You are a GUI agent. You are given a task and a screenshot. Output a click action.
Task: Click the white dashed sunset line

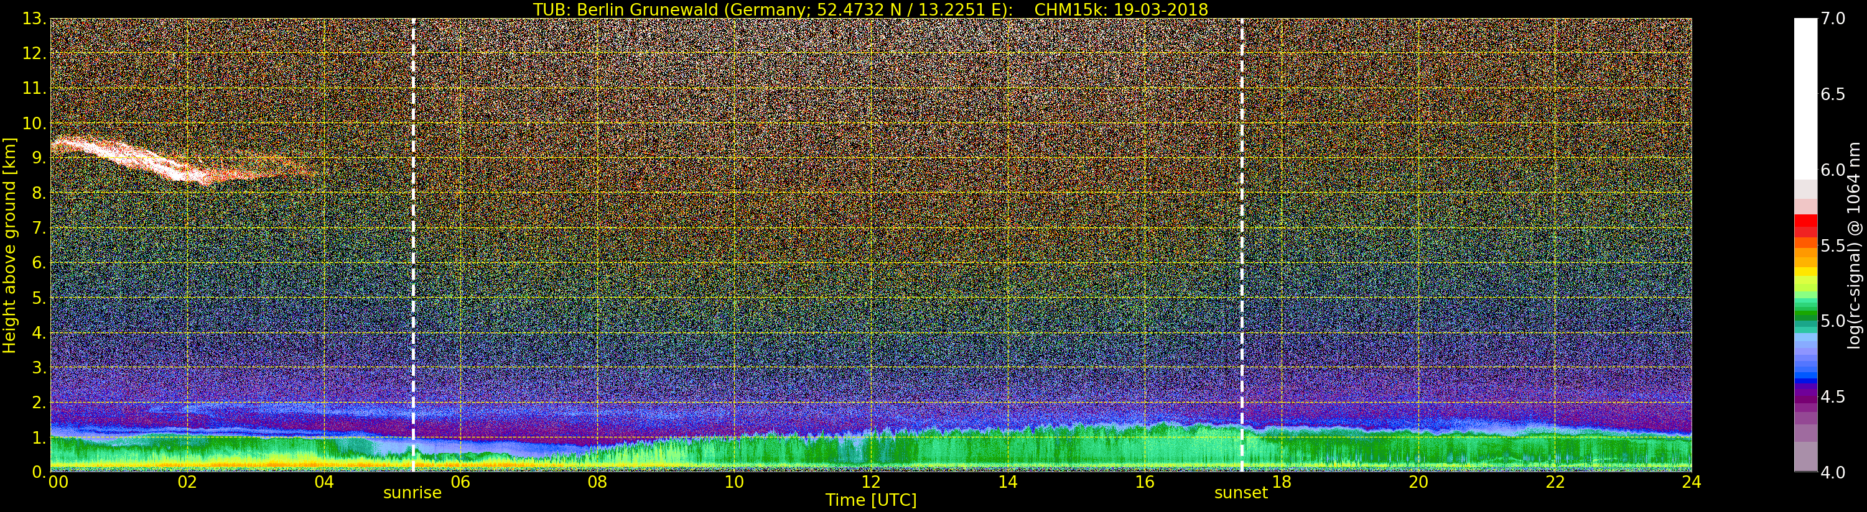click(x=1242, y=245)
